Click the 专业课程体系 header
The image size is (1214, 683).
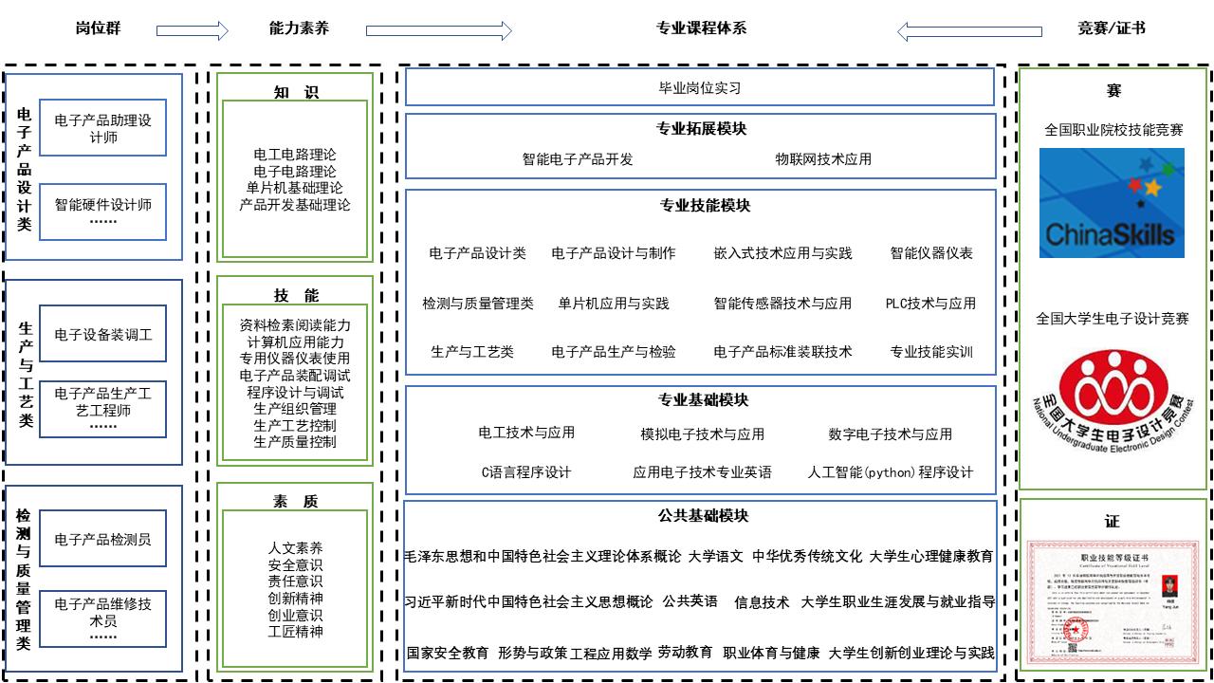(x=701, y=28)
